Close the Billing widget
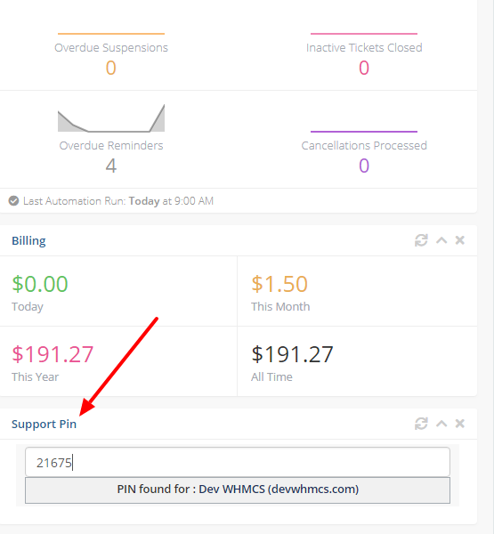The width and height of the screenshot is (494, 534). click(460, 240)
